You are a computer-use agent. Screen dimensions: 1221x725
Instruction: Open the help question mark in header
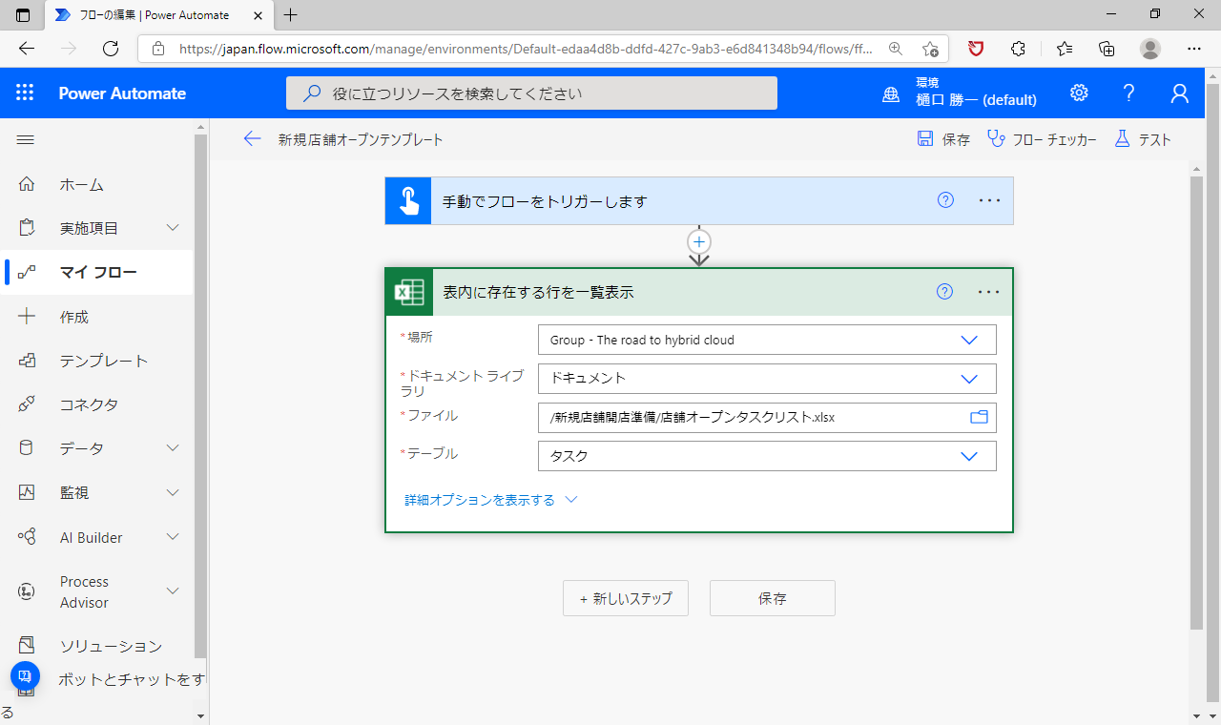(1129, 93)
